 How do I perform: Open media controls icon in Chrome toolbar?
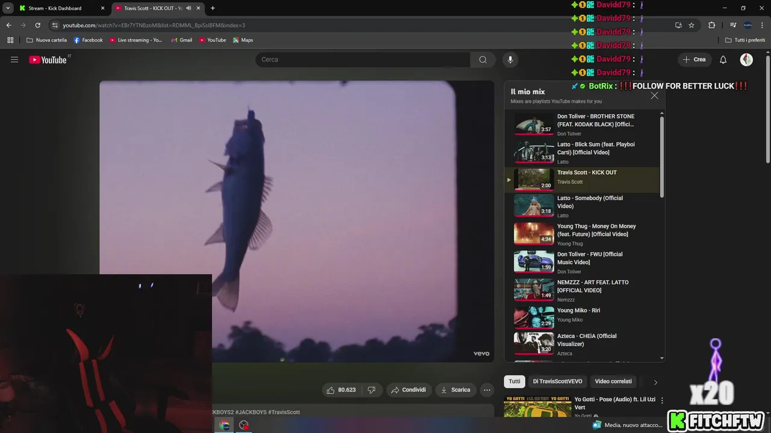[x=732, y=25]
